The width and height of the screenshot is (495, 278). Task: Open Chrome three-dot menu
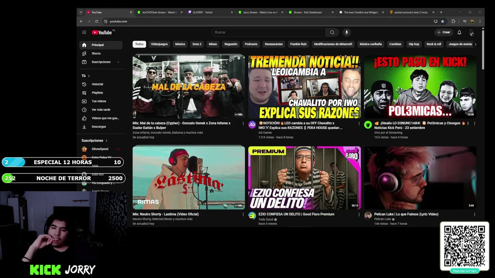[x=480, y=21]
